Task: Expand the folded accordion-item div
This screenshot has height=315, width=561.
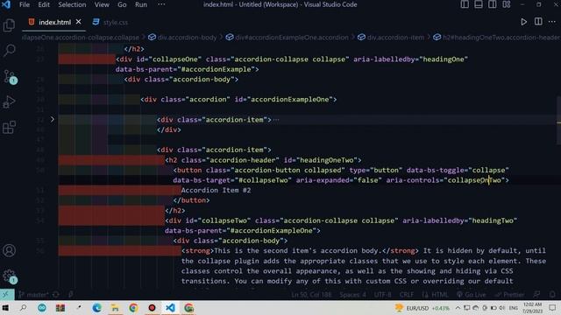Action: (53, 119)
